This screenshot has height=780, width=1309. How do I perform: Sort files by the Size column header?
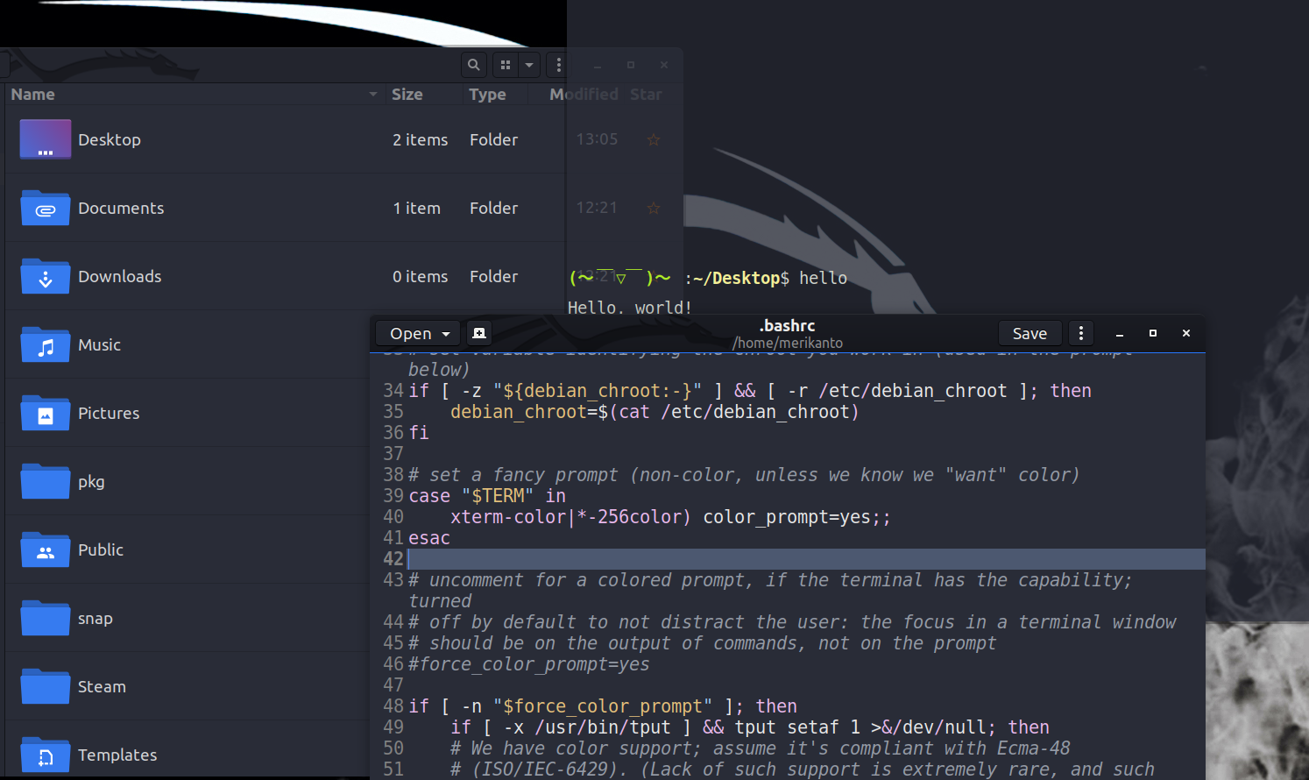tap(407, 95)
